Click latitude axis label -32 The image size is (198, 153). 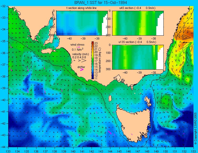3,6
